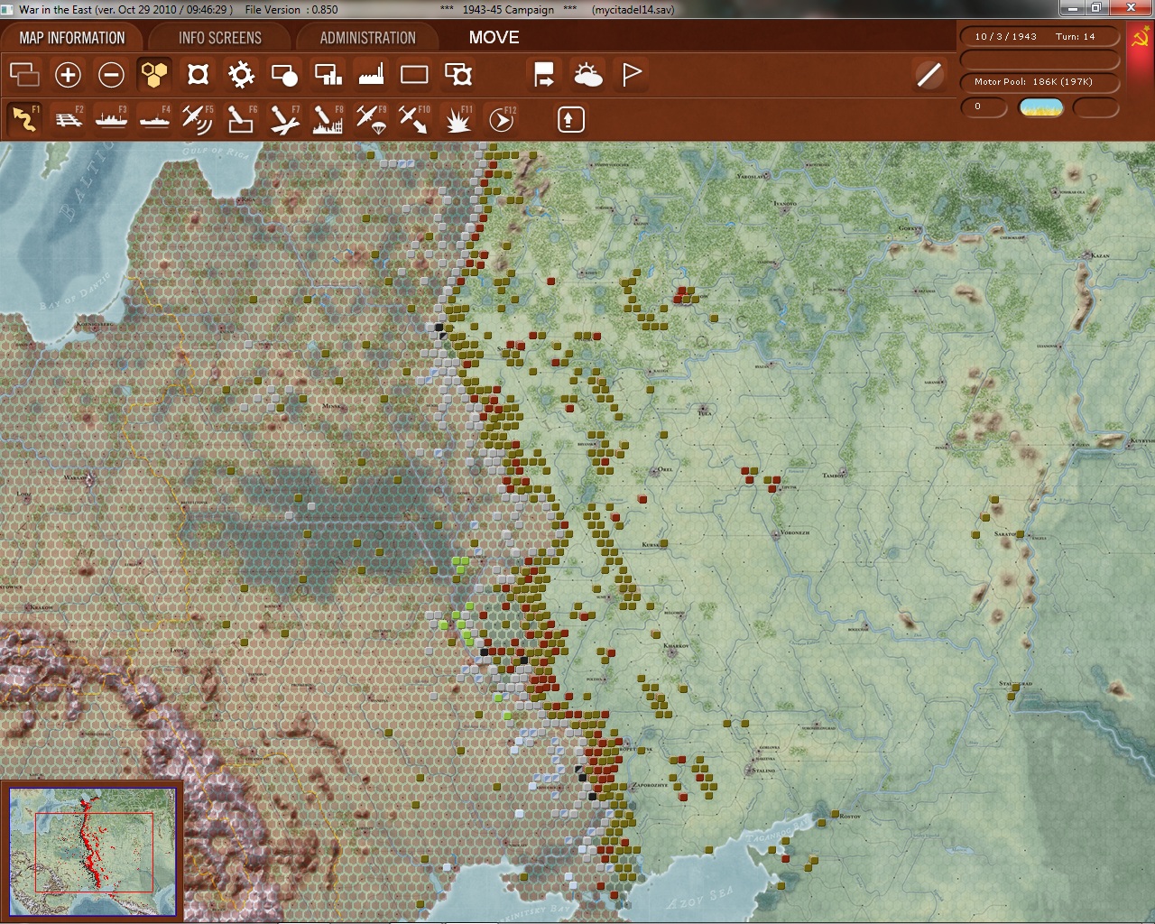The height and width of the screenshot is (924, 1155).
Task: Select Rail mode F2 icon
Action: click(68, 119)
